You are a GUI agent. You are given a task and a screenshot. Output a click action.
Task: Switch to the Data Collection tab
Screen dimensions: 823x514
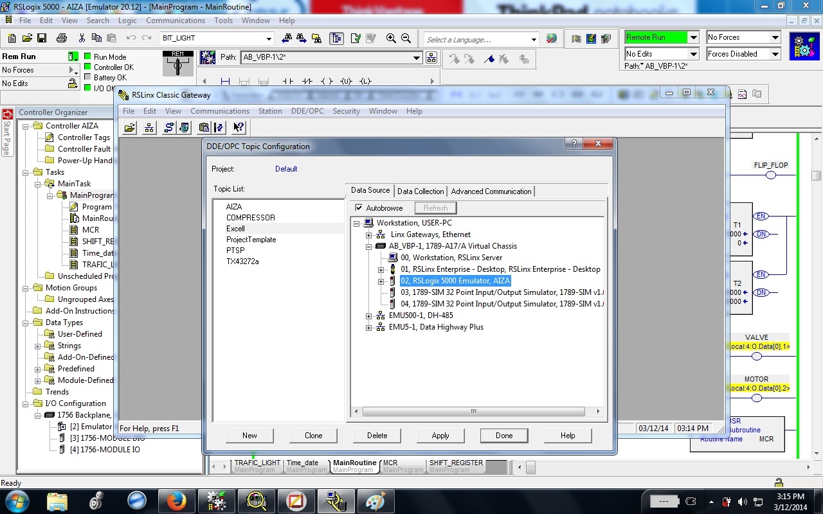(421, 191)
